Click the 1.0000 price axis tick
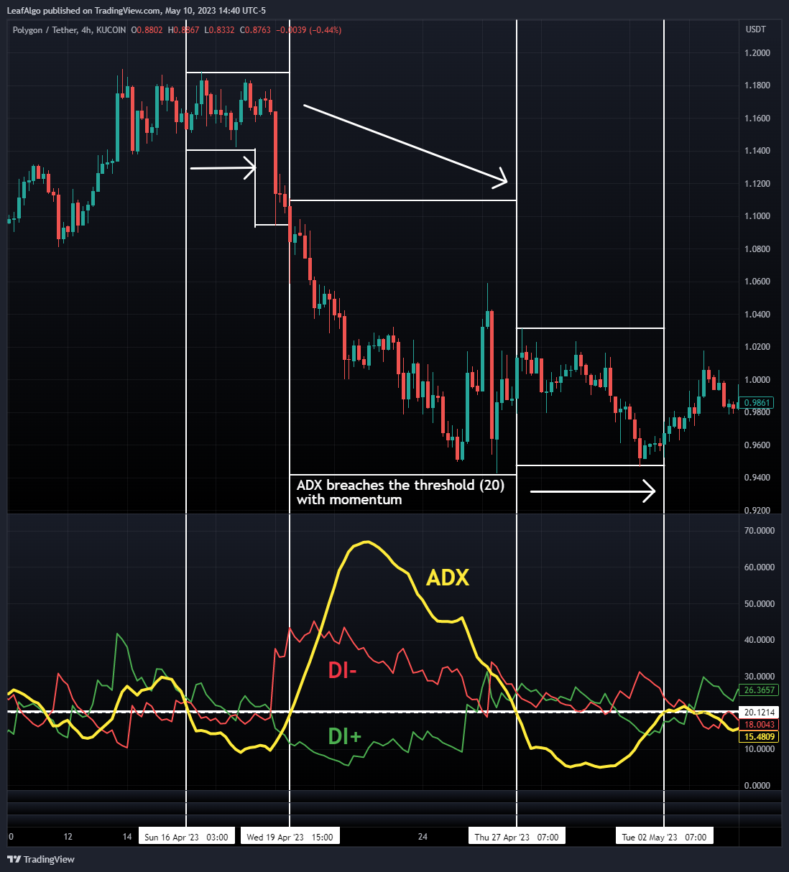 [757, 380]
